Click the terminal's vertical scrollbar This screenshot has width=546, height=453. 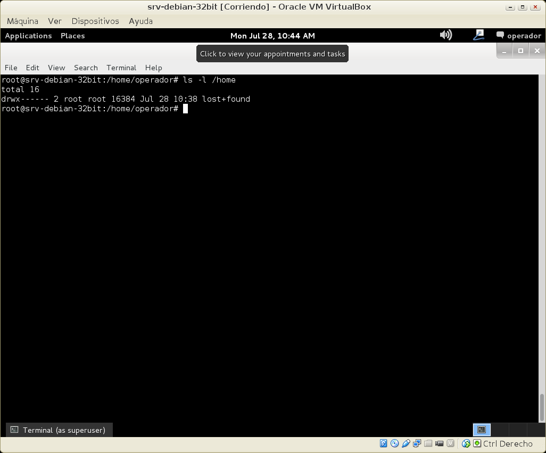(542, 407)
